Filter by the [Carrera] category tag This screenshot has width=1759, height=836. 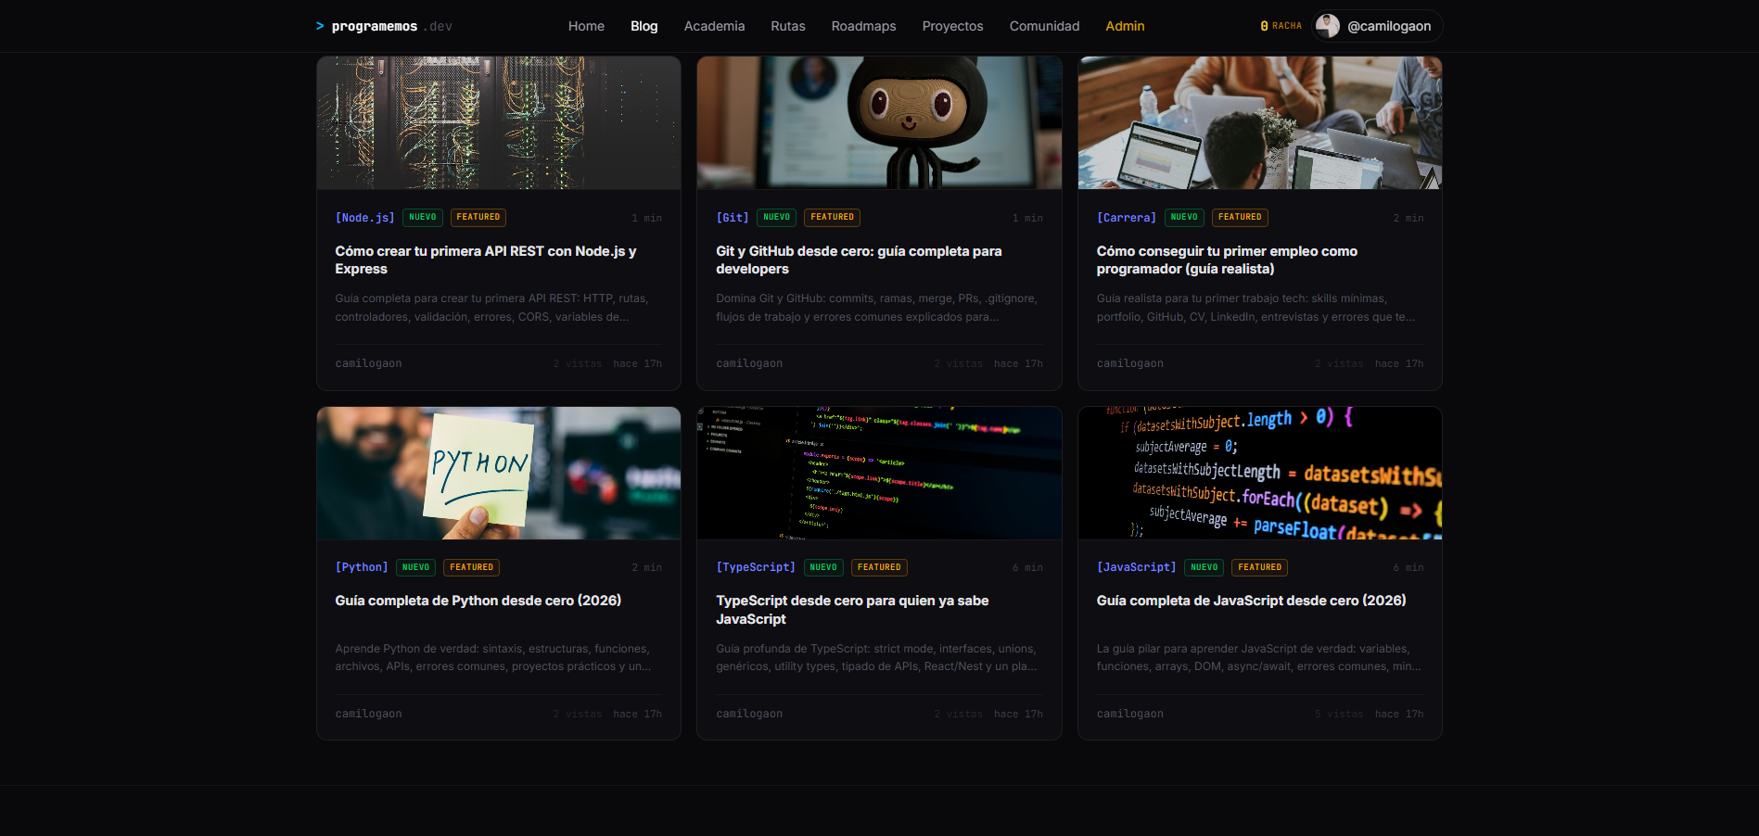(x=1127, y=218)
